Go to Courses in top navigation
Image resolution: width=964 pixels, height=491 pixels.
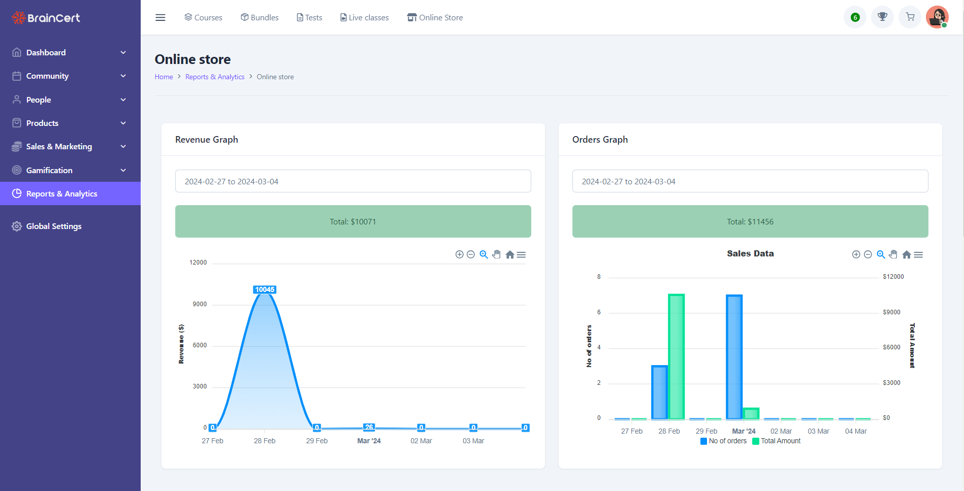203,17
